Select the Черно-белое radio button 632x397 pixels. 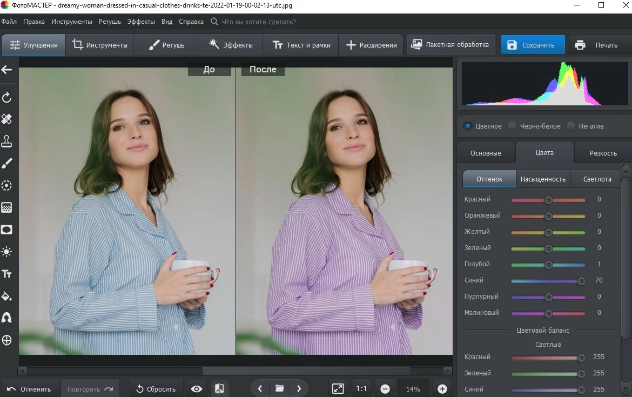pyautogui.click(x=512, y=126)
